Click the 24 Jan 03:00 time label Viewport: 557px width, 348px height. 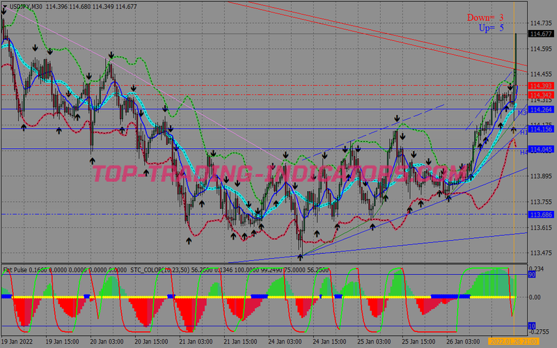pyautogui.click(x=285, y=342)
